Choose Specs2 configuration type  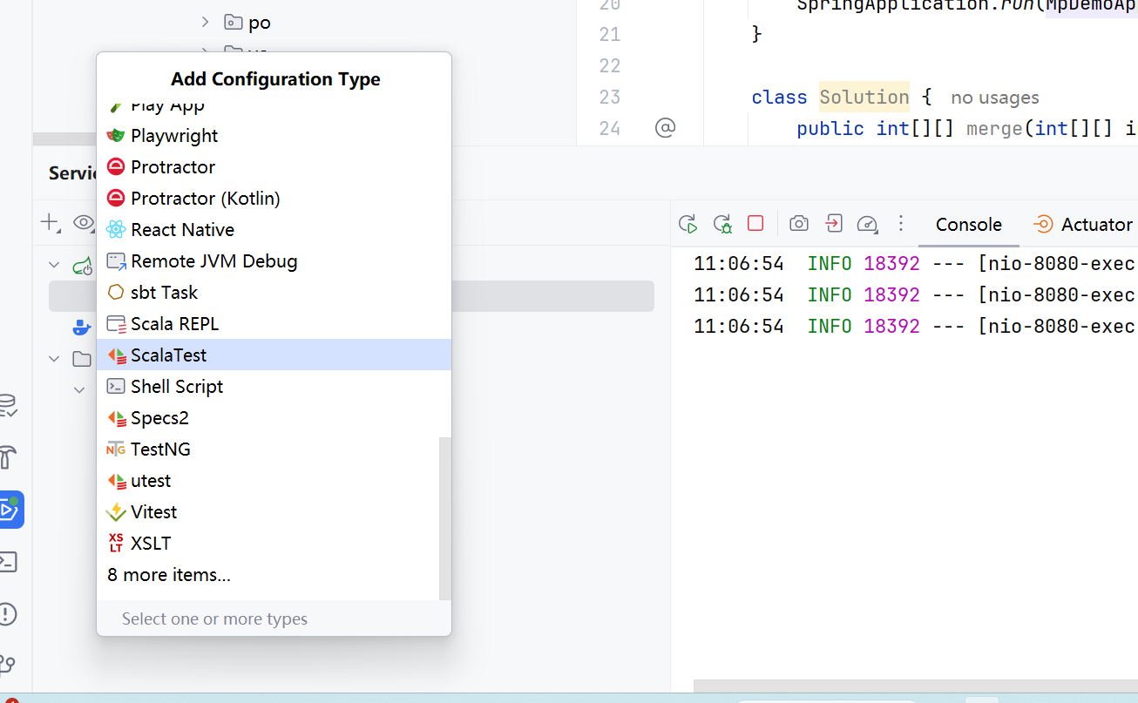point(274,418)
